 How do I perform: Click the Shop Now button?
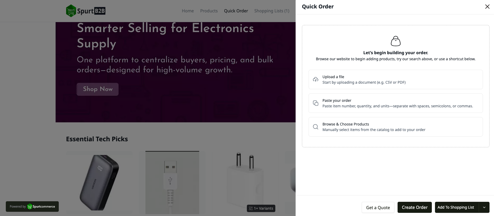[x=97, y=89]
